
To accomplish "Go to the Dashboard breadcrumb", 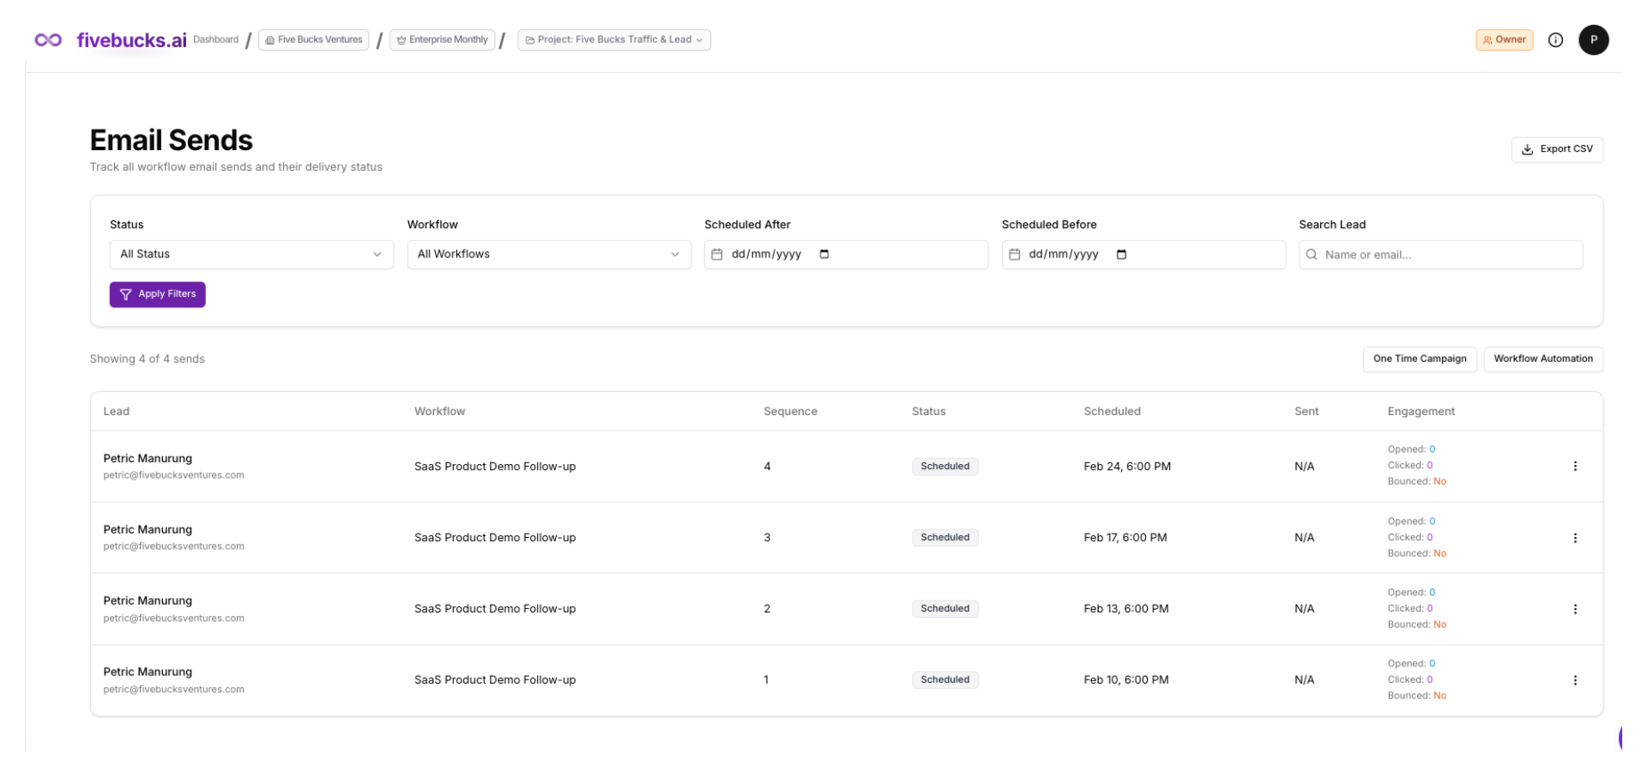I will point(216,39).
